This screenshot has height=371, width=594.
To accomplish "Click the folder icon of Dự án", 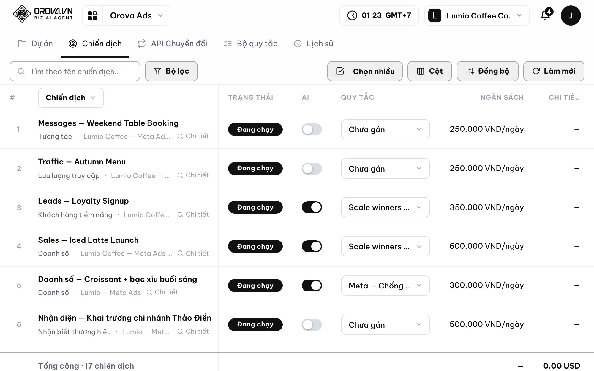I will (x=22, y=44).
